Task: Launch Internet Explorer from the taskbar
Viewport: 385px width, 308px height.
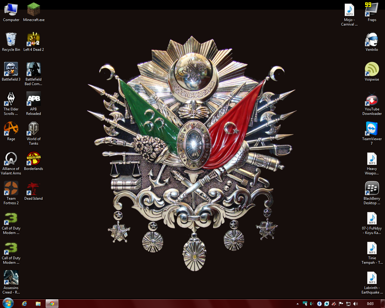Action: coord(24,303)
